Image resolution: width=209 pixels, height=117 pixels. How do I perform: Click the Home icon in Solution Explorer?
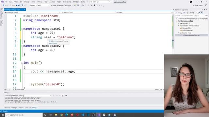[181, 13]
